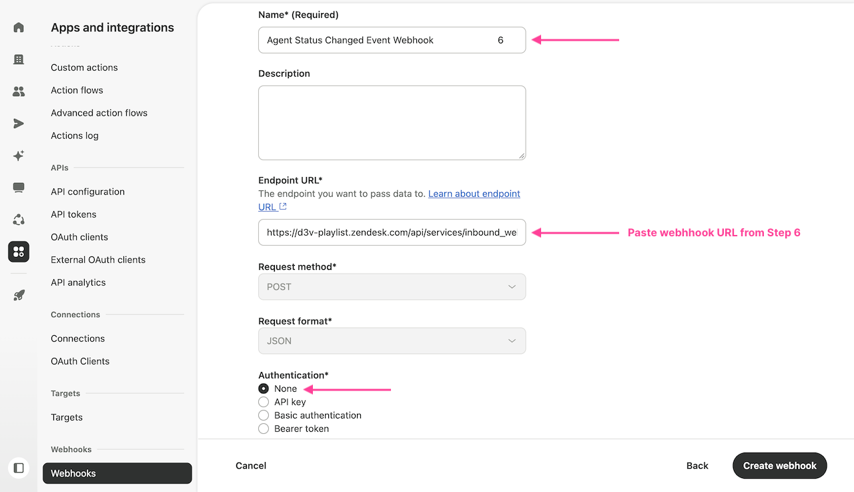This screenshot has height=492, width=854.
Task: Open Workspaces via the monitor icon
Action: (x=19, y=188)
